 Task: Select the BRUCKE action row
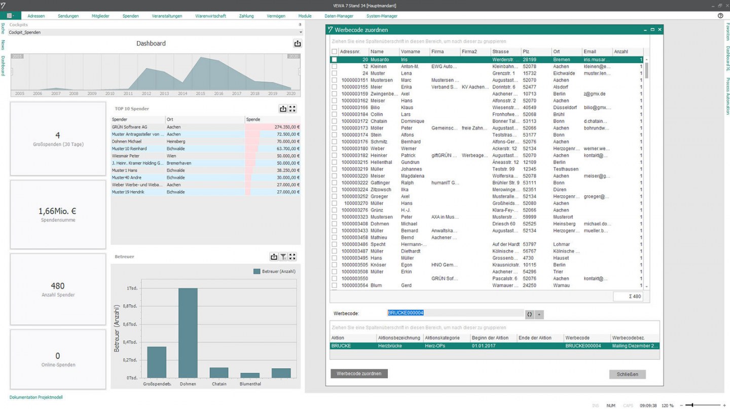pyautogui.click(x=495, y=346)
